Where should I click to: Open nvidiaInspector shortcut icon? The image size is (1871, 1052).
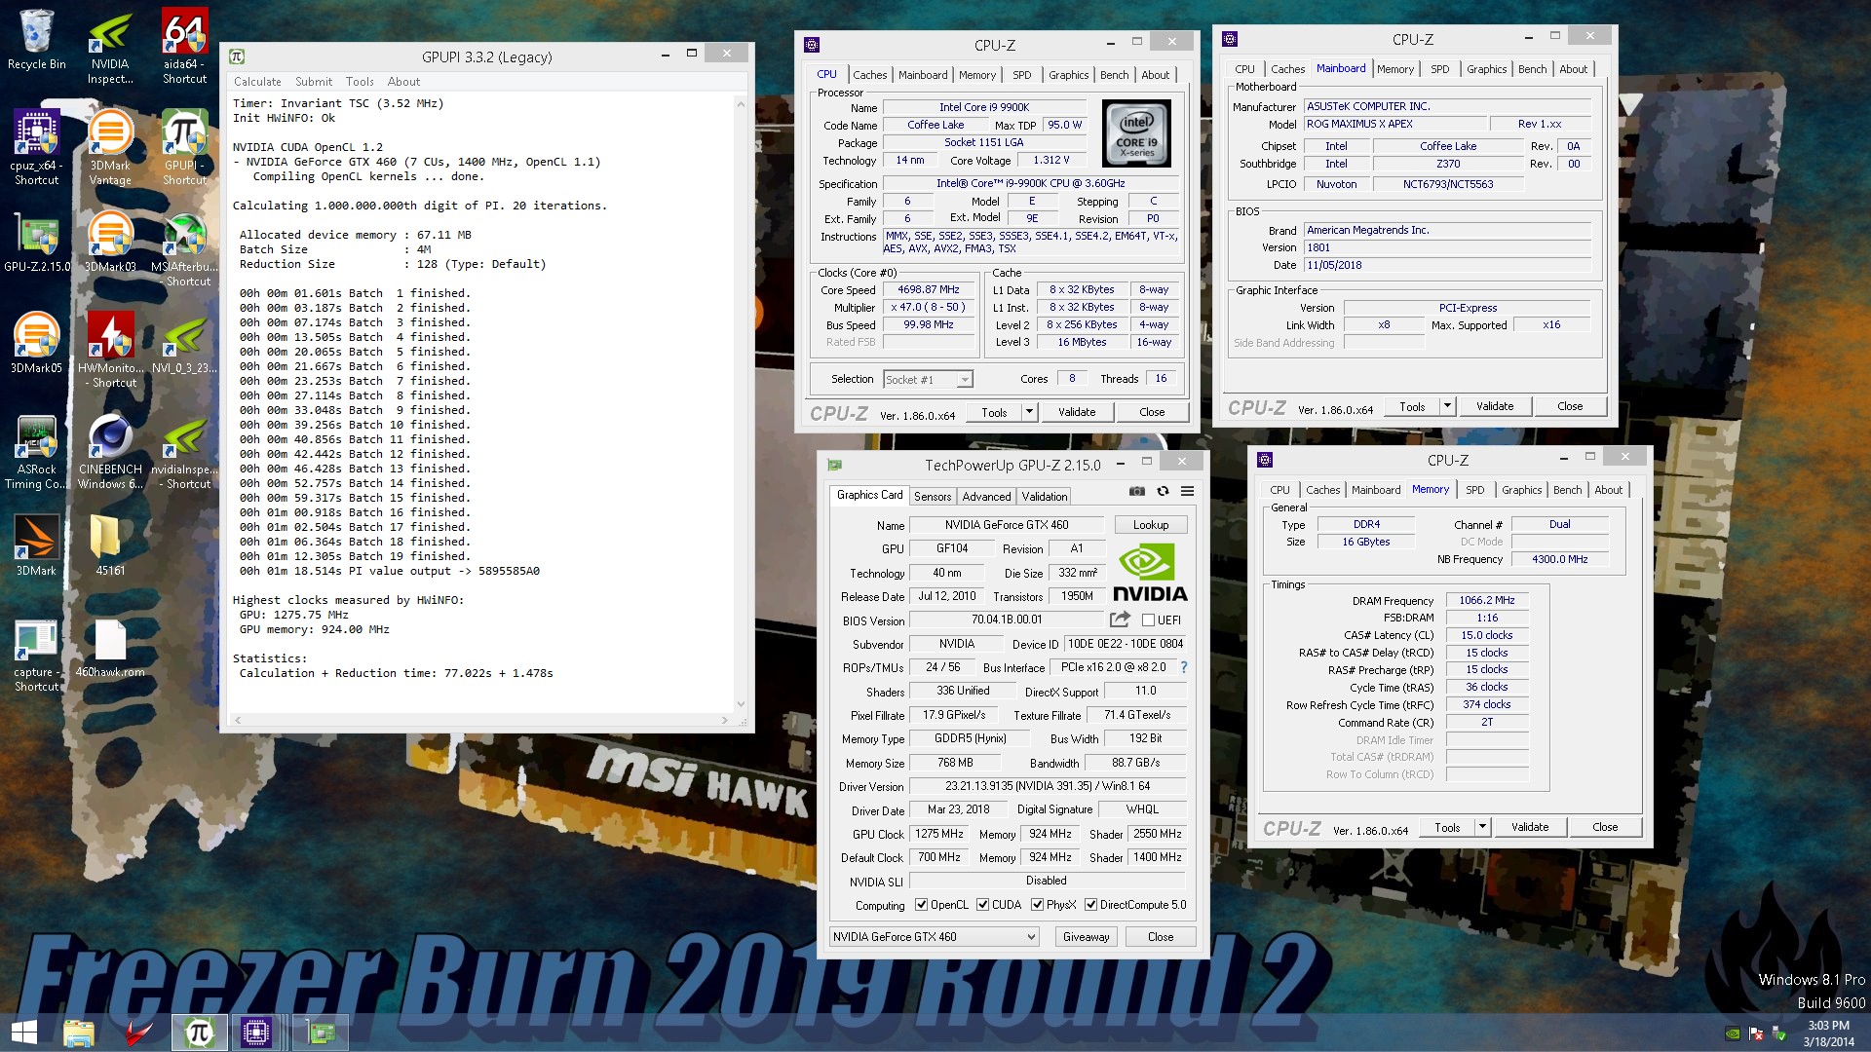pos(184,452)
